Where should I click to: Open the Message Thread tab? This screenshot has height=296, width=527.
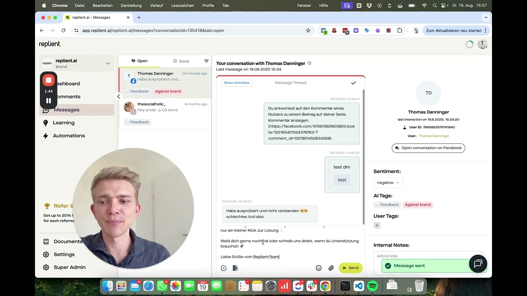click(291, 83)
